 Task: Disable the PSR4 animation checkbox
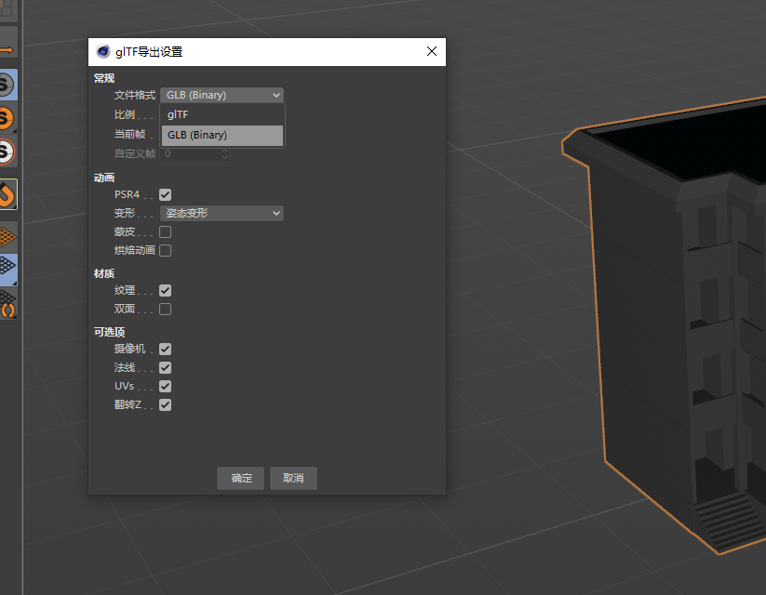(x=166, y=194)
